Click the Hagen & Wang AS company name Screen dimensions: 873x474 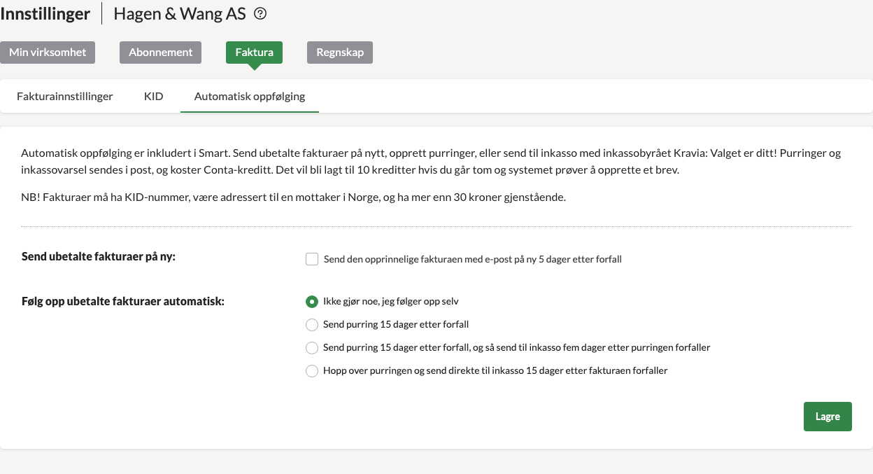point(180,13)
